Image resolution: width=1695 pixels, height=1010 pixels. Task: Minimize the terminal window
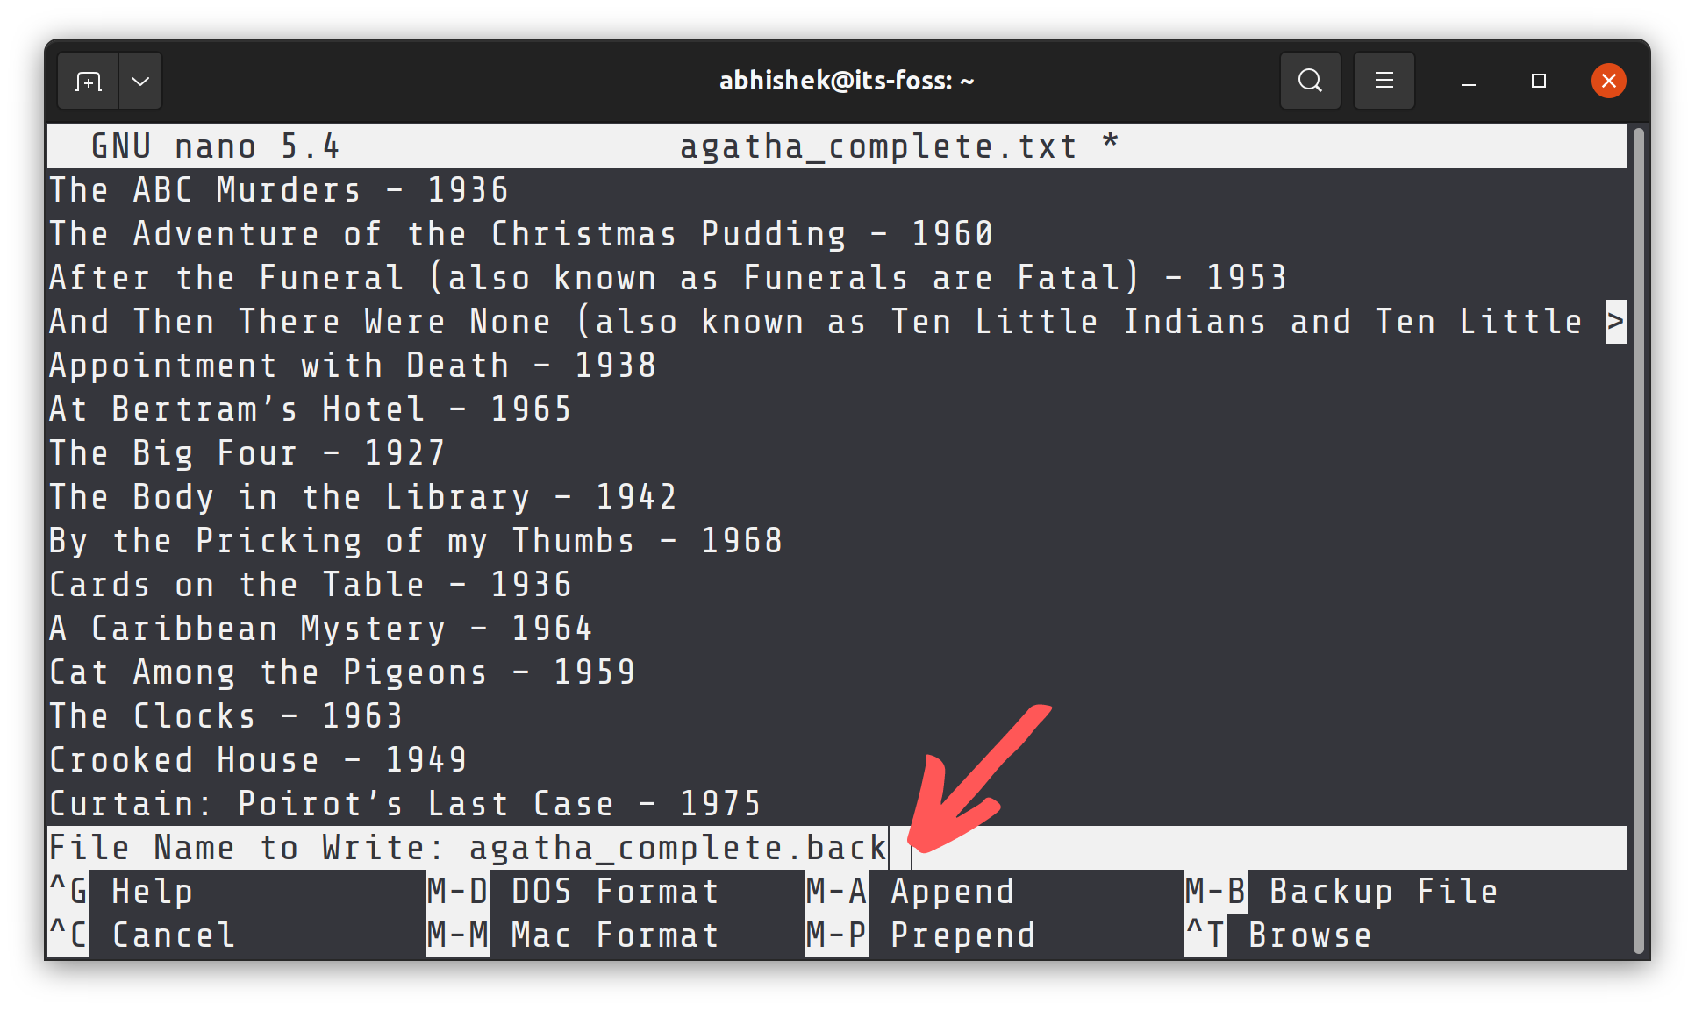(1468, 82)
